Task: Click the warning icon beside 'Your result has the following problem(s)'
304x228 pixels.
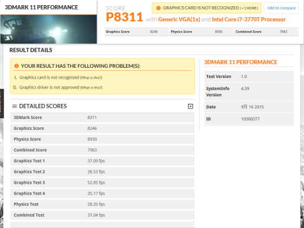Action: 16,66
